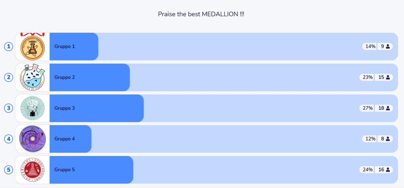This screenshot has width=404, height=188.
Task: Pick the red university seal of Gruppo 5
Action: [x=33, y=170]
